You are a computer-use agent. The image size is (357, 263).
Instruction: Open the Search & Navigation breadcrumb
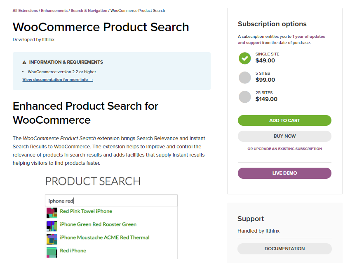tap(89, 11)
